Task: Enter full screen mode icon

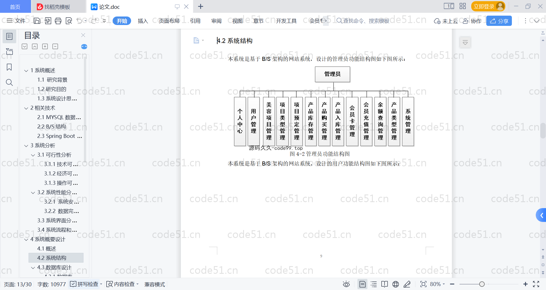Action: click(536, 284)
